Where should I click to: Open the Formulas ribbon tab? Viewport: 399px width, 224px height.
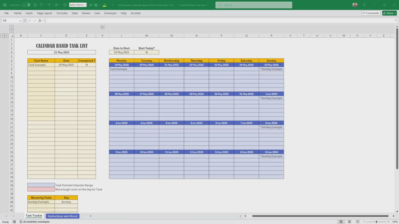[62, 13]
